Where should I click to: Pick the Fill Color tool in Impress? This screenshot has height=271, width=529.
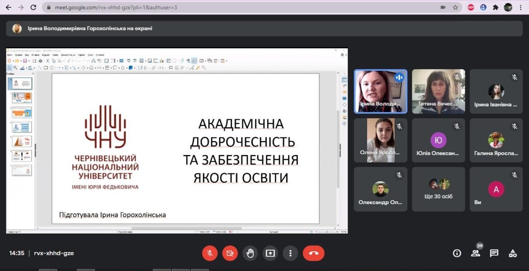pos(30,68)
